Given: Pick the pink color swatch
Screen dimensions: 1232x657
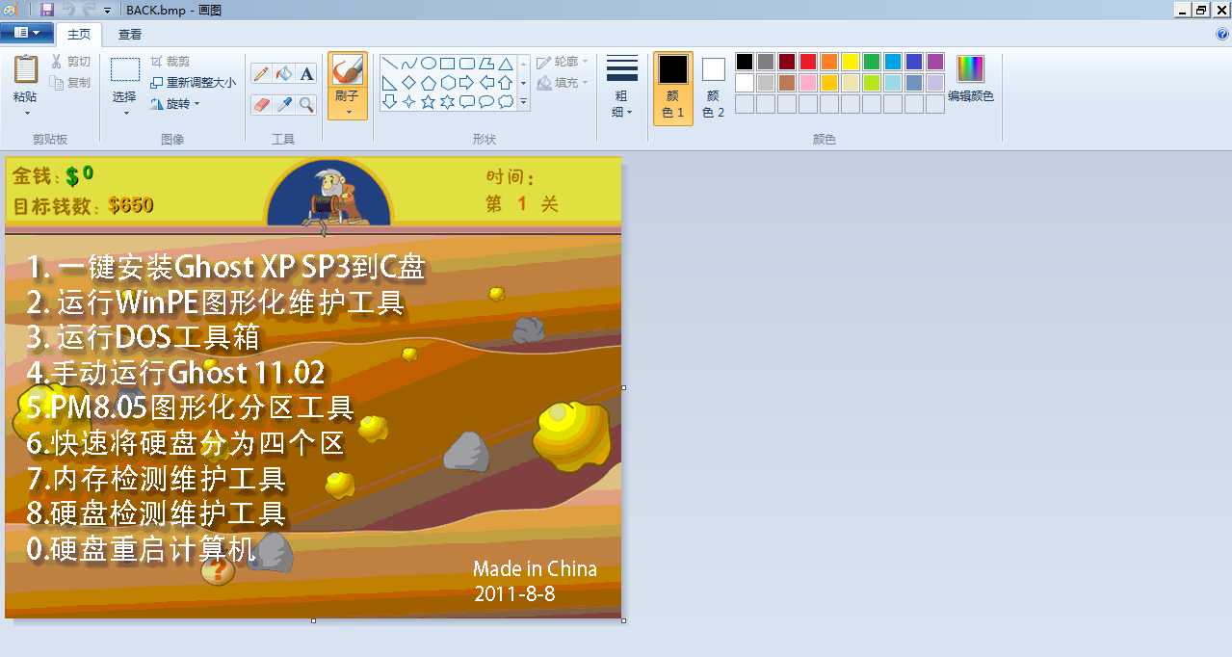Looking at the screenshot, I should pos(808,83).
